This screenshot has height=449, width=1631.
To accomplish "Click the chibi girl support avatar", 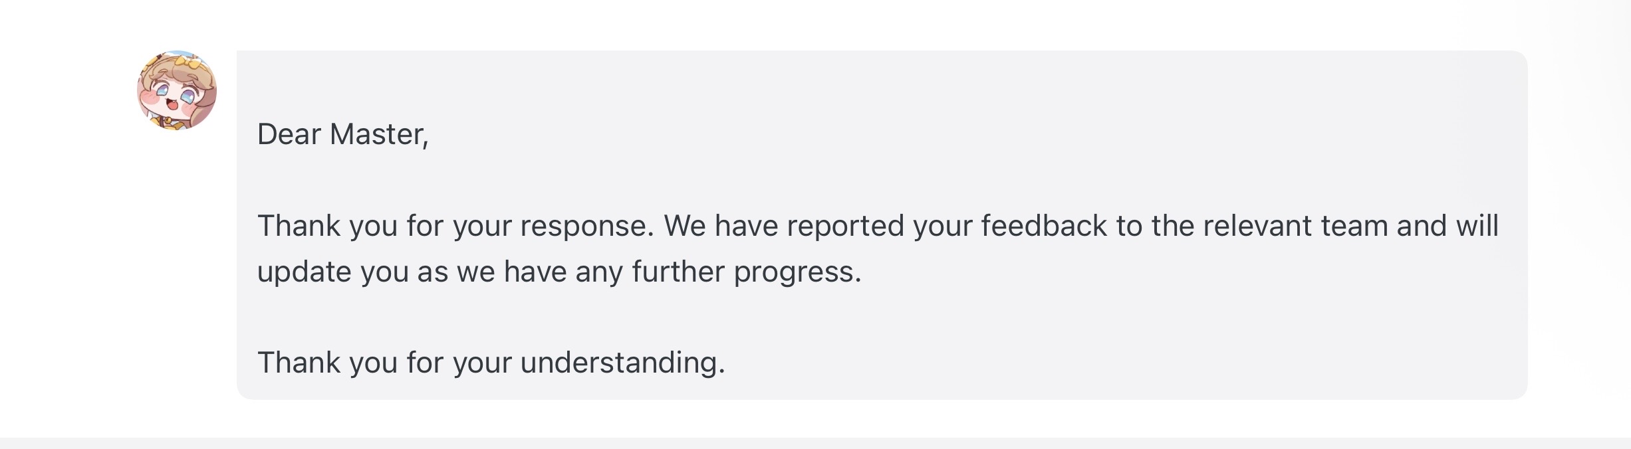I will 176,90.
